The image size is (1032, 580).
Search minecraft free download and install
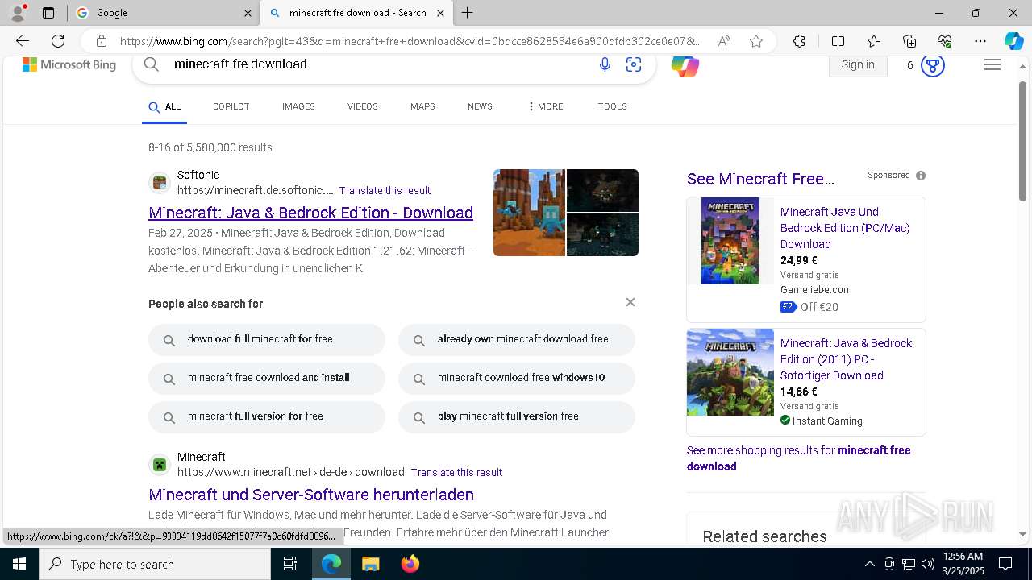(267, 378)
